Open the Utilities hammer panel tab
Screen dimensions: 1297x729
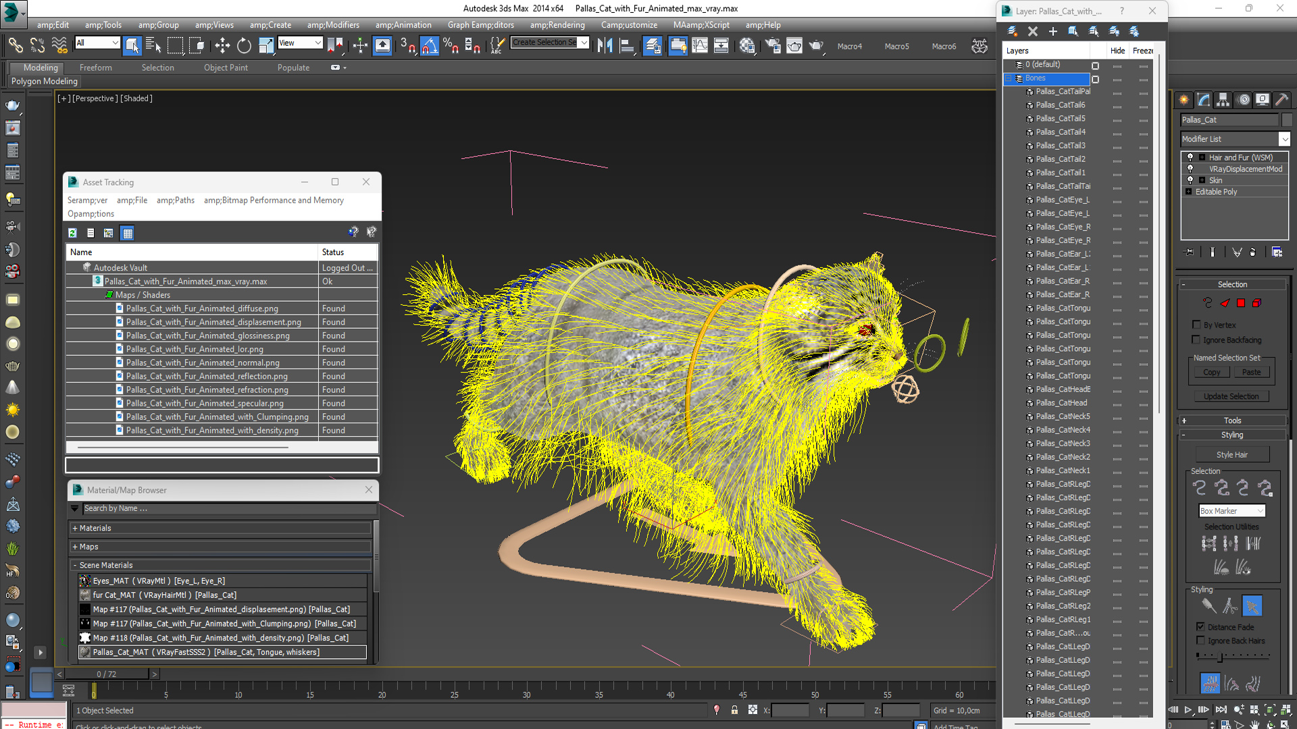(x=1281, y=100)
